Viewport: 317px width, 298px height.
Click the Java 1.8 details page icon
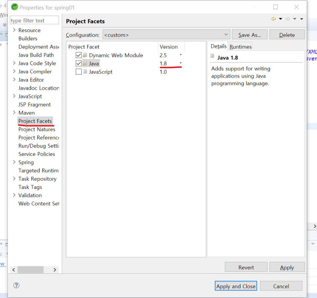coord(212,56)
